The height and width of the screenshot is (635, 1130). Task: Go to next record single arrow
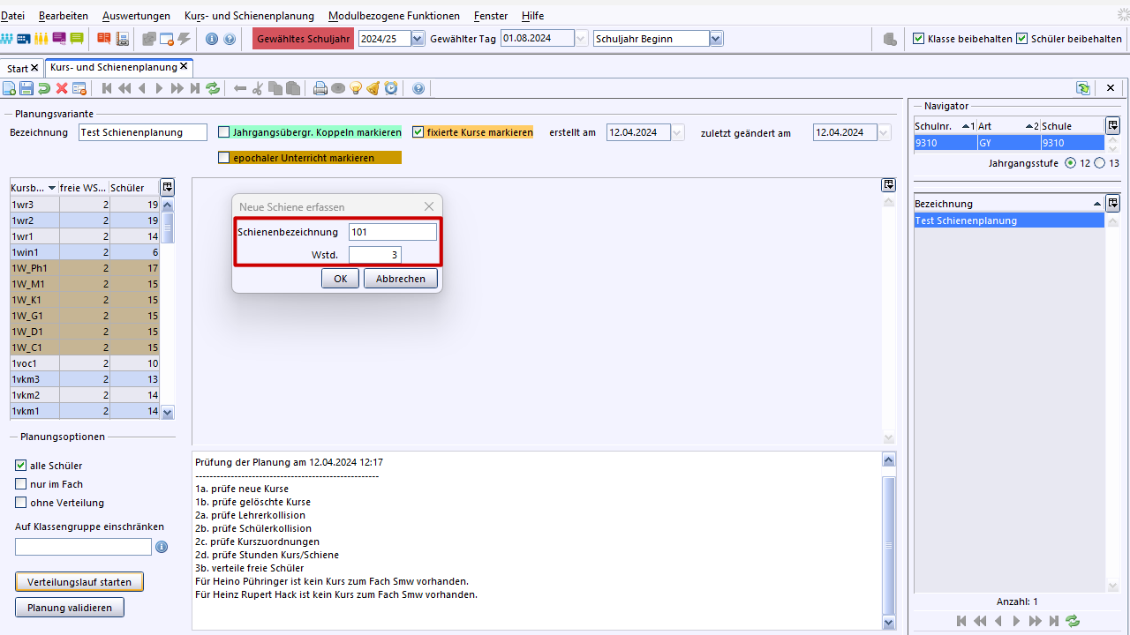[x=160, y=88]
